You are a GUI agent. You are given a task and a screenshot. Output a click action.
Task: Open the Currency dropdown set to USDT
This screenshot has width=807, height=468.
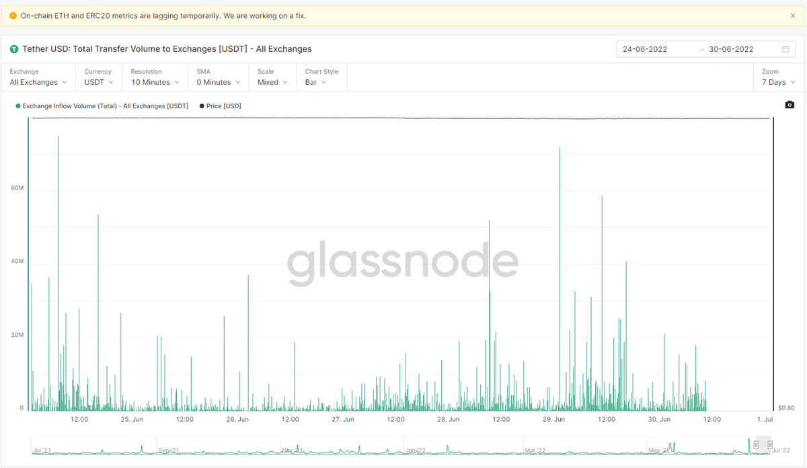click(x=99, y=77)
